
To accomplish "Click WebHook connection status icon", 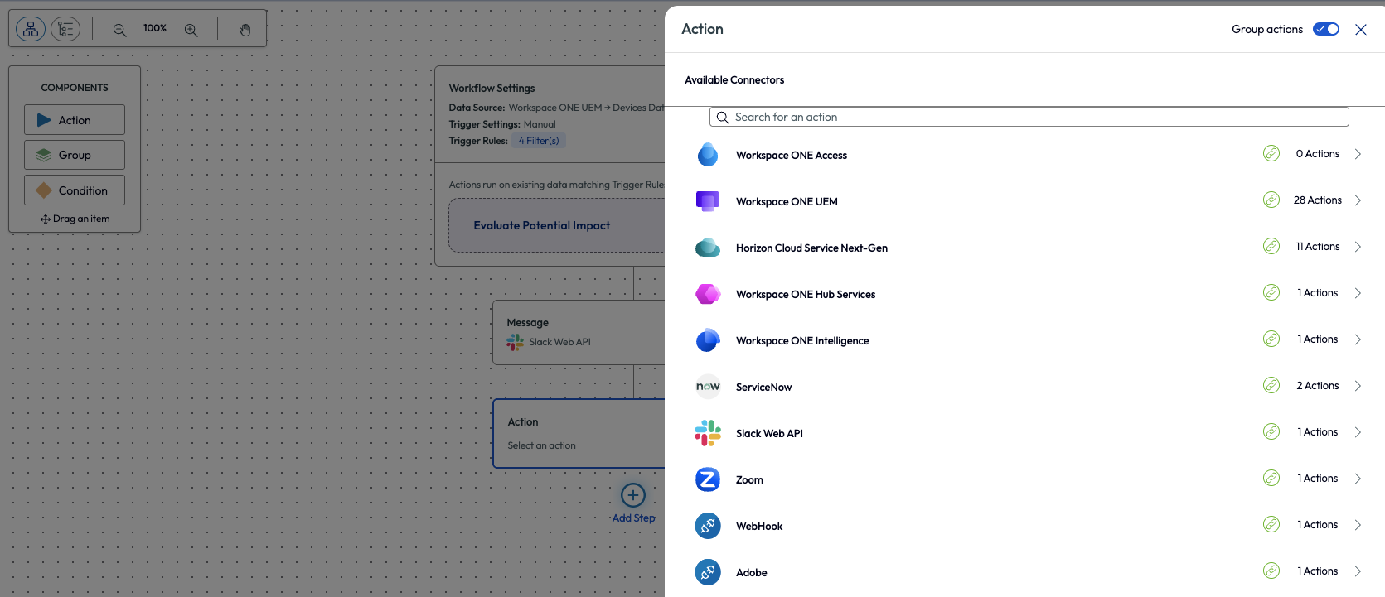I will 1271,524.
